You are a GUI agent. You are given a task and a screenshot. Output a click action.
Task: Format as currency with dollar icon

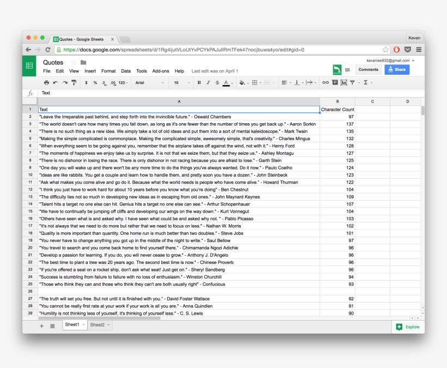coord(86,83)
